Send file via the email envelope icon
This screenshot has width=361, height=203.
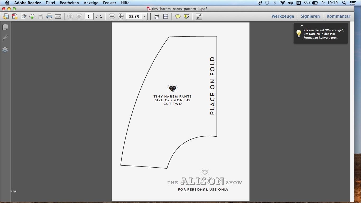click(58, 16)
